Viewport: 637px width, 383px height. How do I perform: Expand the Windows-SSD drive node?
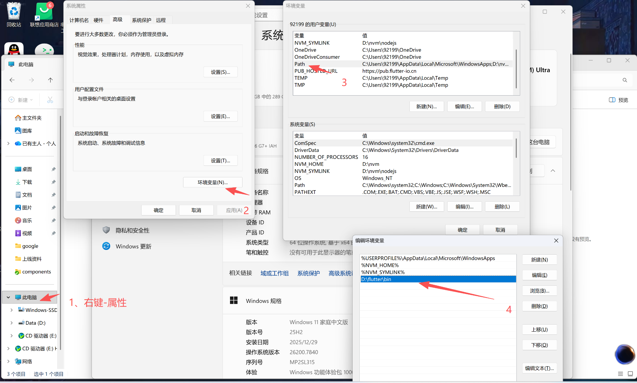click(x=12, y=310)
